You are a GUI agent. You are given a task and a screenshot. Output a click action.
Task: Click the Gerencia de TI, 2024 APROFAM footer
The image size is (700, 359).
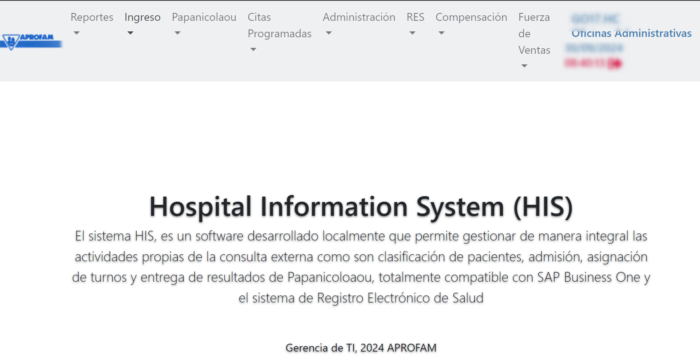pos(361,348)
